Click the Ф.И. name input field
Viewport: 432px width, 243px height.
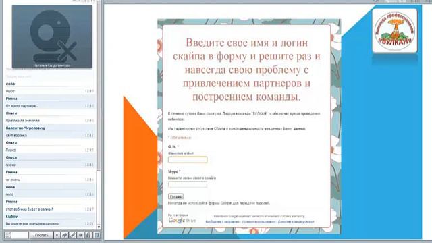[188, 159]
